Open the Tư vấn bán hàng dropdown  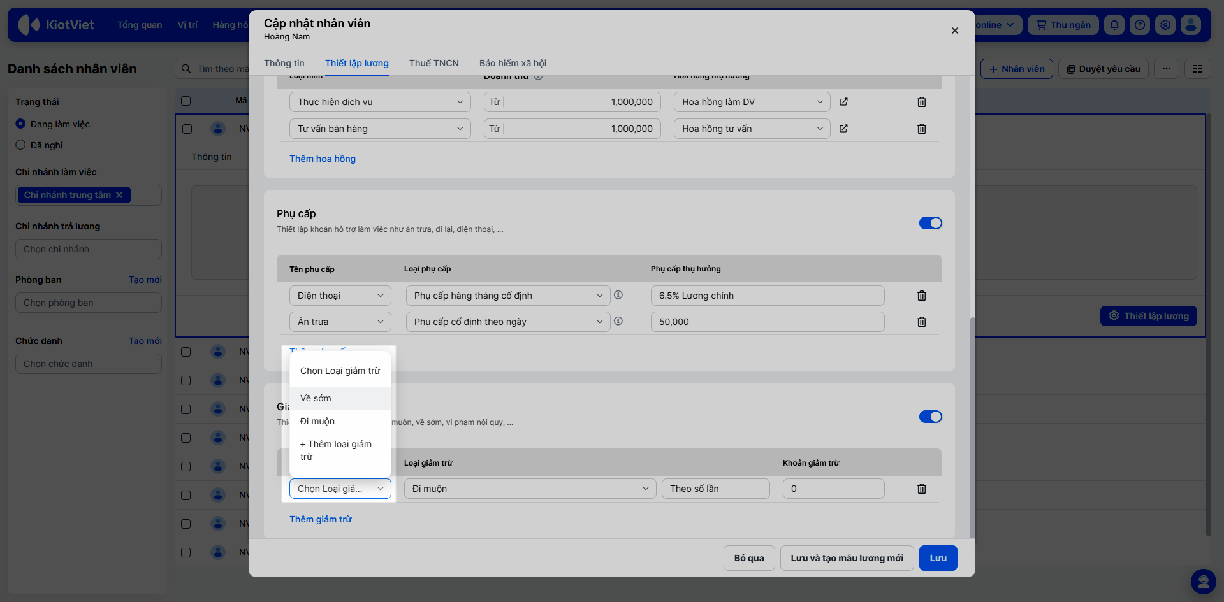(380, 129)
